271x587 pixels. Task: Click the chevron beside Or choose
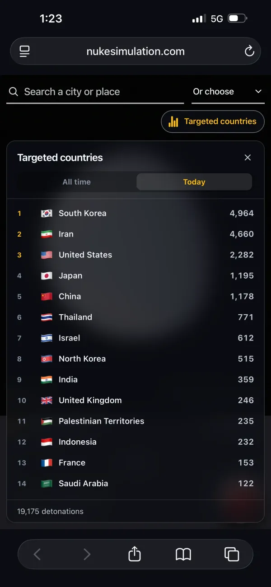[x=258, y=92]
